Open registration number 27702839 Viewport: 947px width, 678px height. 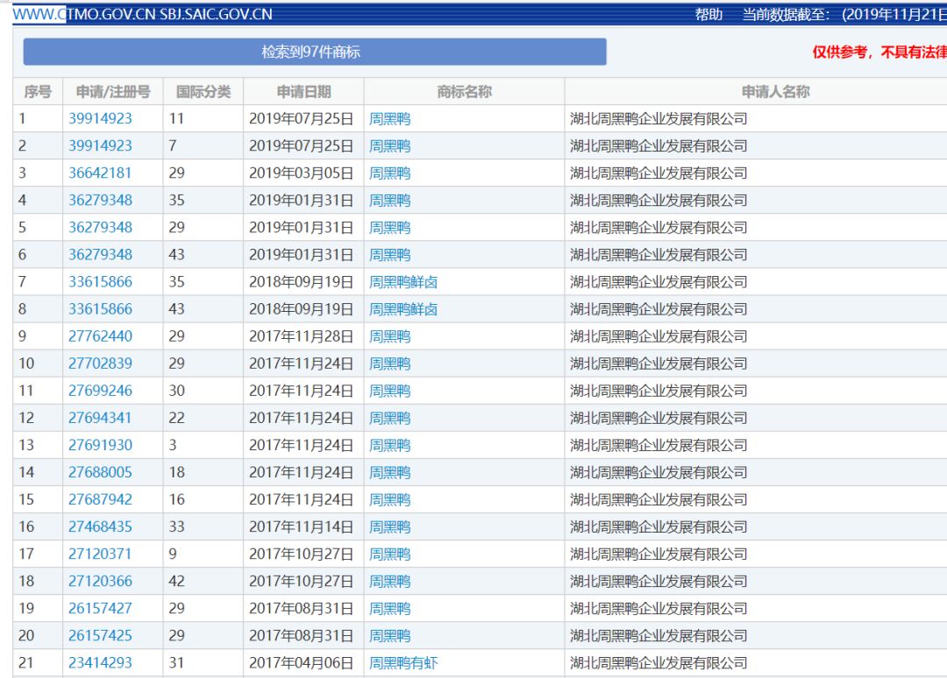click(x=100, y=364)
